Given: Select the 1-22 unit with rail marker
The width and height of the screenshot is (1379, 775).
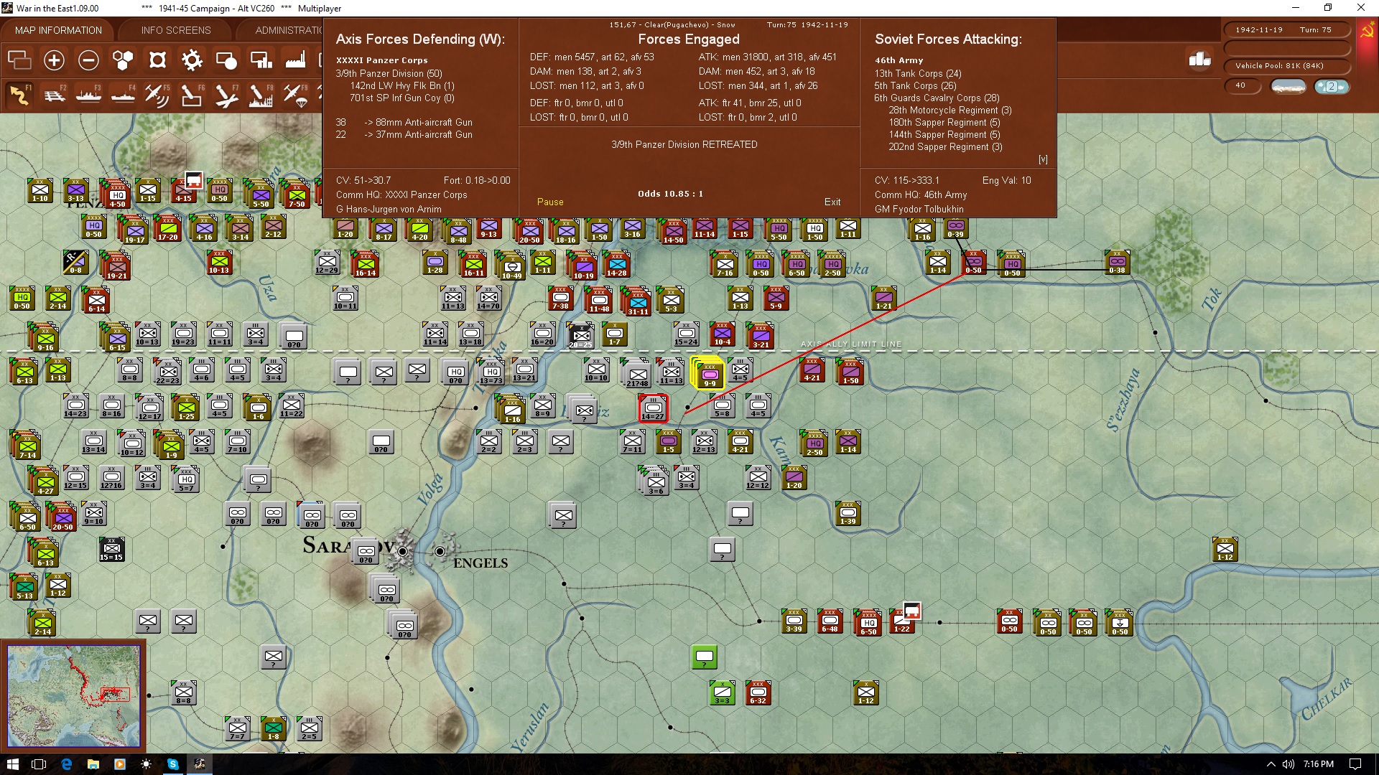Looking at the screenshot, I should 902,621.
